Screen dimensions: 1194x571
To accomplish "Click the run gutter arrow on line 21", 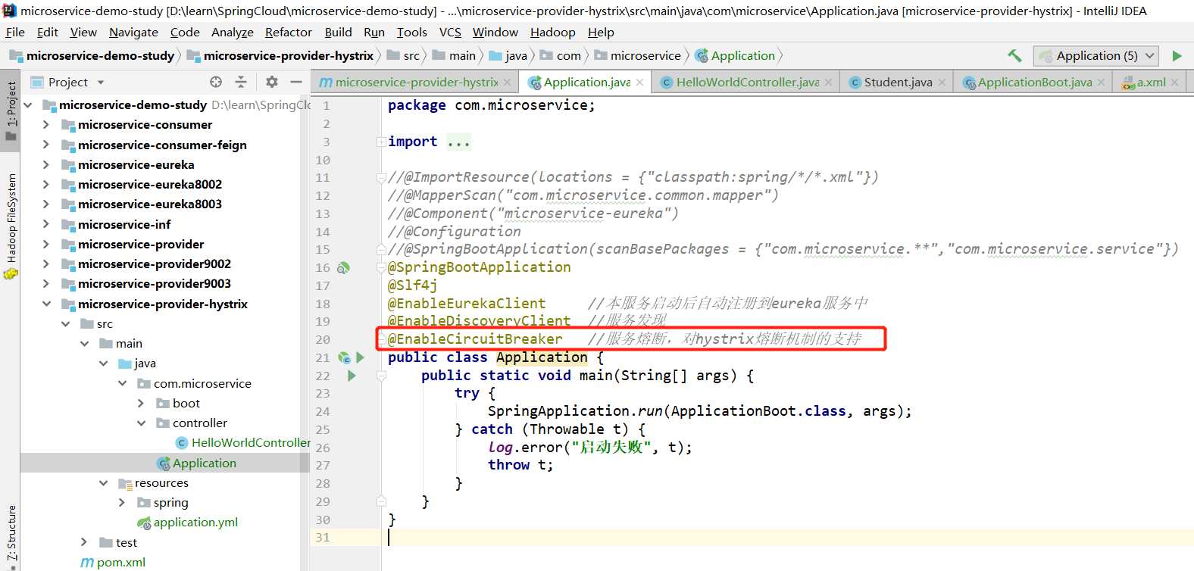I will [x=361, y=357].
